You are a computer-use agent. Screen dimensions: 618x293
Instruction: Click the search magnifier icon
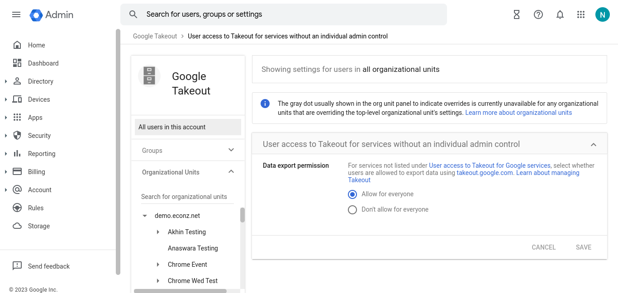click(x=133, y=14)
